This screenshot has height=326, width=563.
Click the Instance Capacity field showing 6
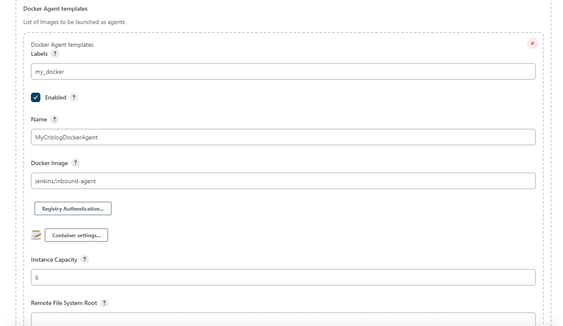click(x=283, y=278)
